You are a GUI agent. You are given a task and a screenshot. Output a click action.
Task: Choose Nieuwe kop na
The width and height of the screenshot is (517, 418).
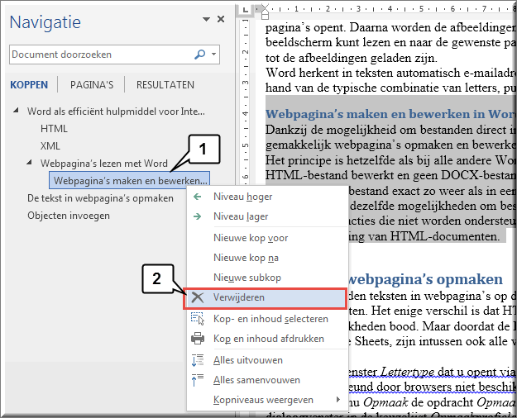[x=267, y=258]
